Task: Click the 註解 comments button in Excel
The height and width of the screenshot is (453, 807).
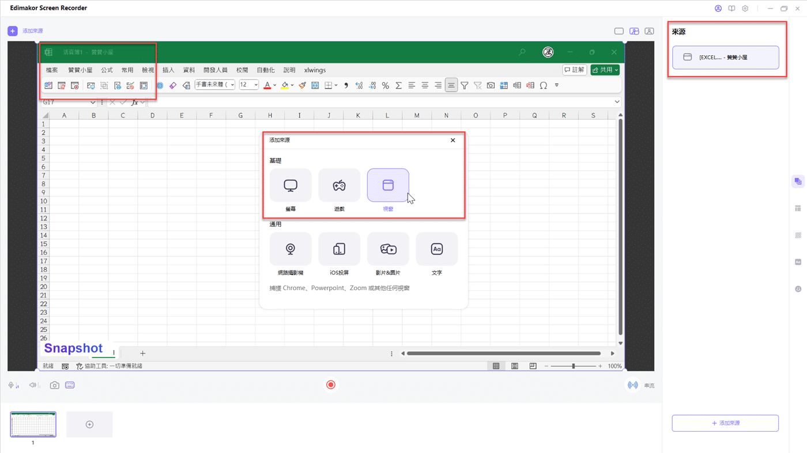Action: [575, 70]
